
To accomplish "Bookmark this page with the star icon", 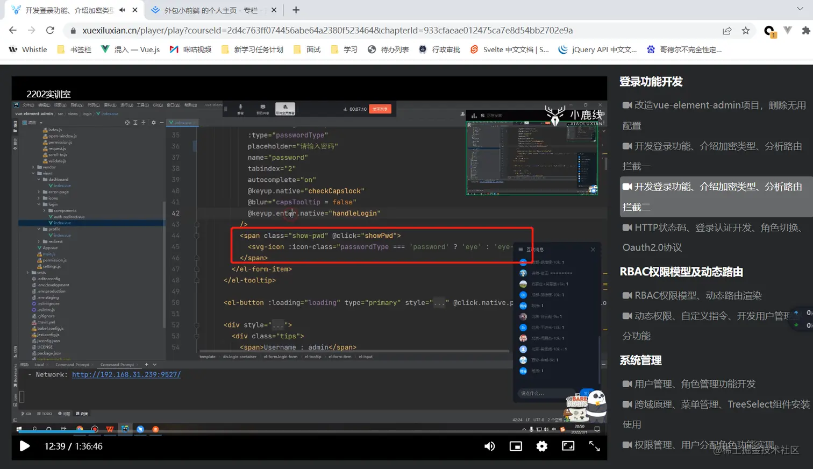I will tap(745, 31).
